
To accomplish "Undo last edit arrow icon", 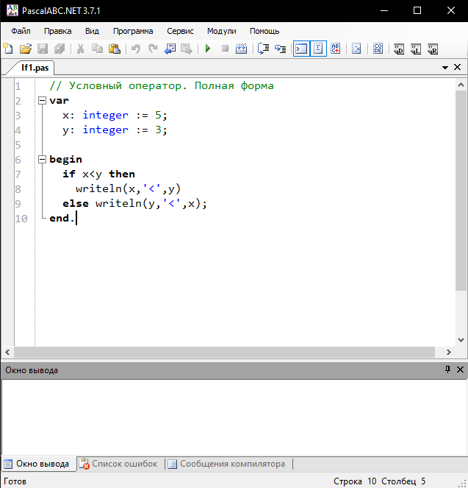I will click(136, 49).
